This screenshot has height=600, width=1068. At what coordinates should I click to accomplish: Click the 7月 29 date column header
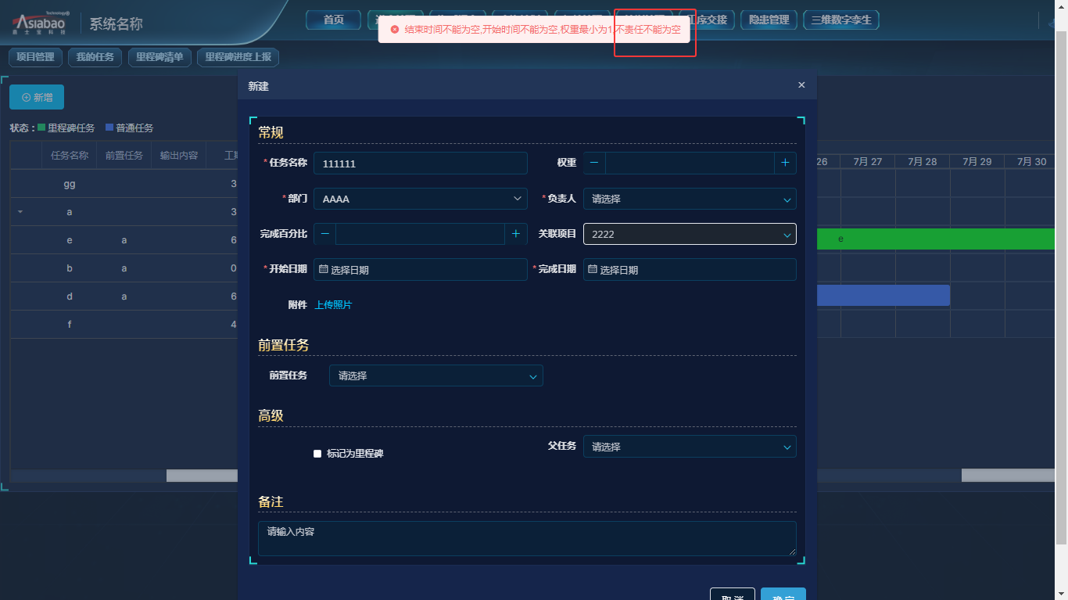977,161
